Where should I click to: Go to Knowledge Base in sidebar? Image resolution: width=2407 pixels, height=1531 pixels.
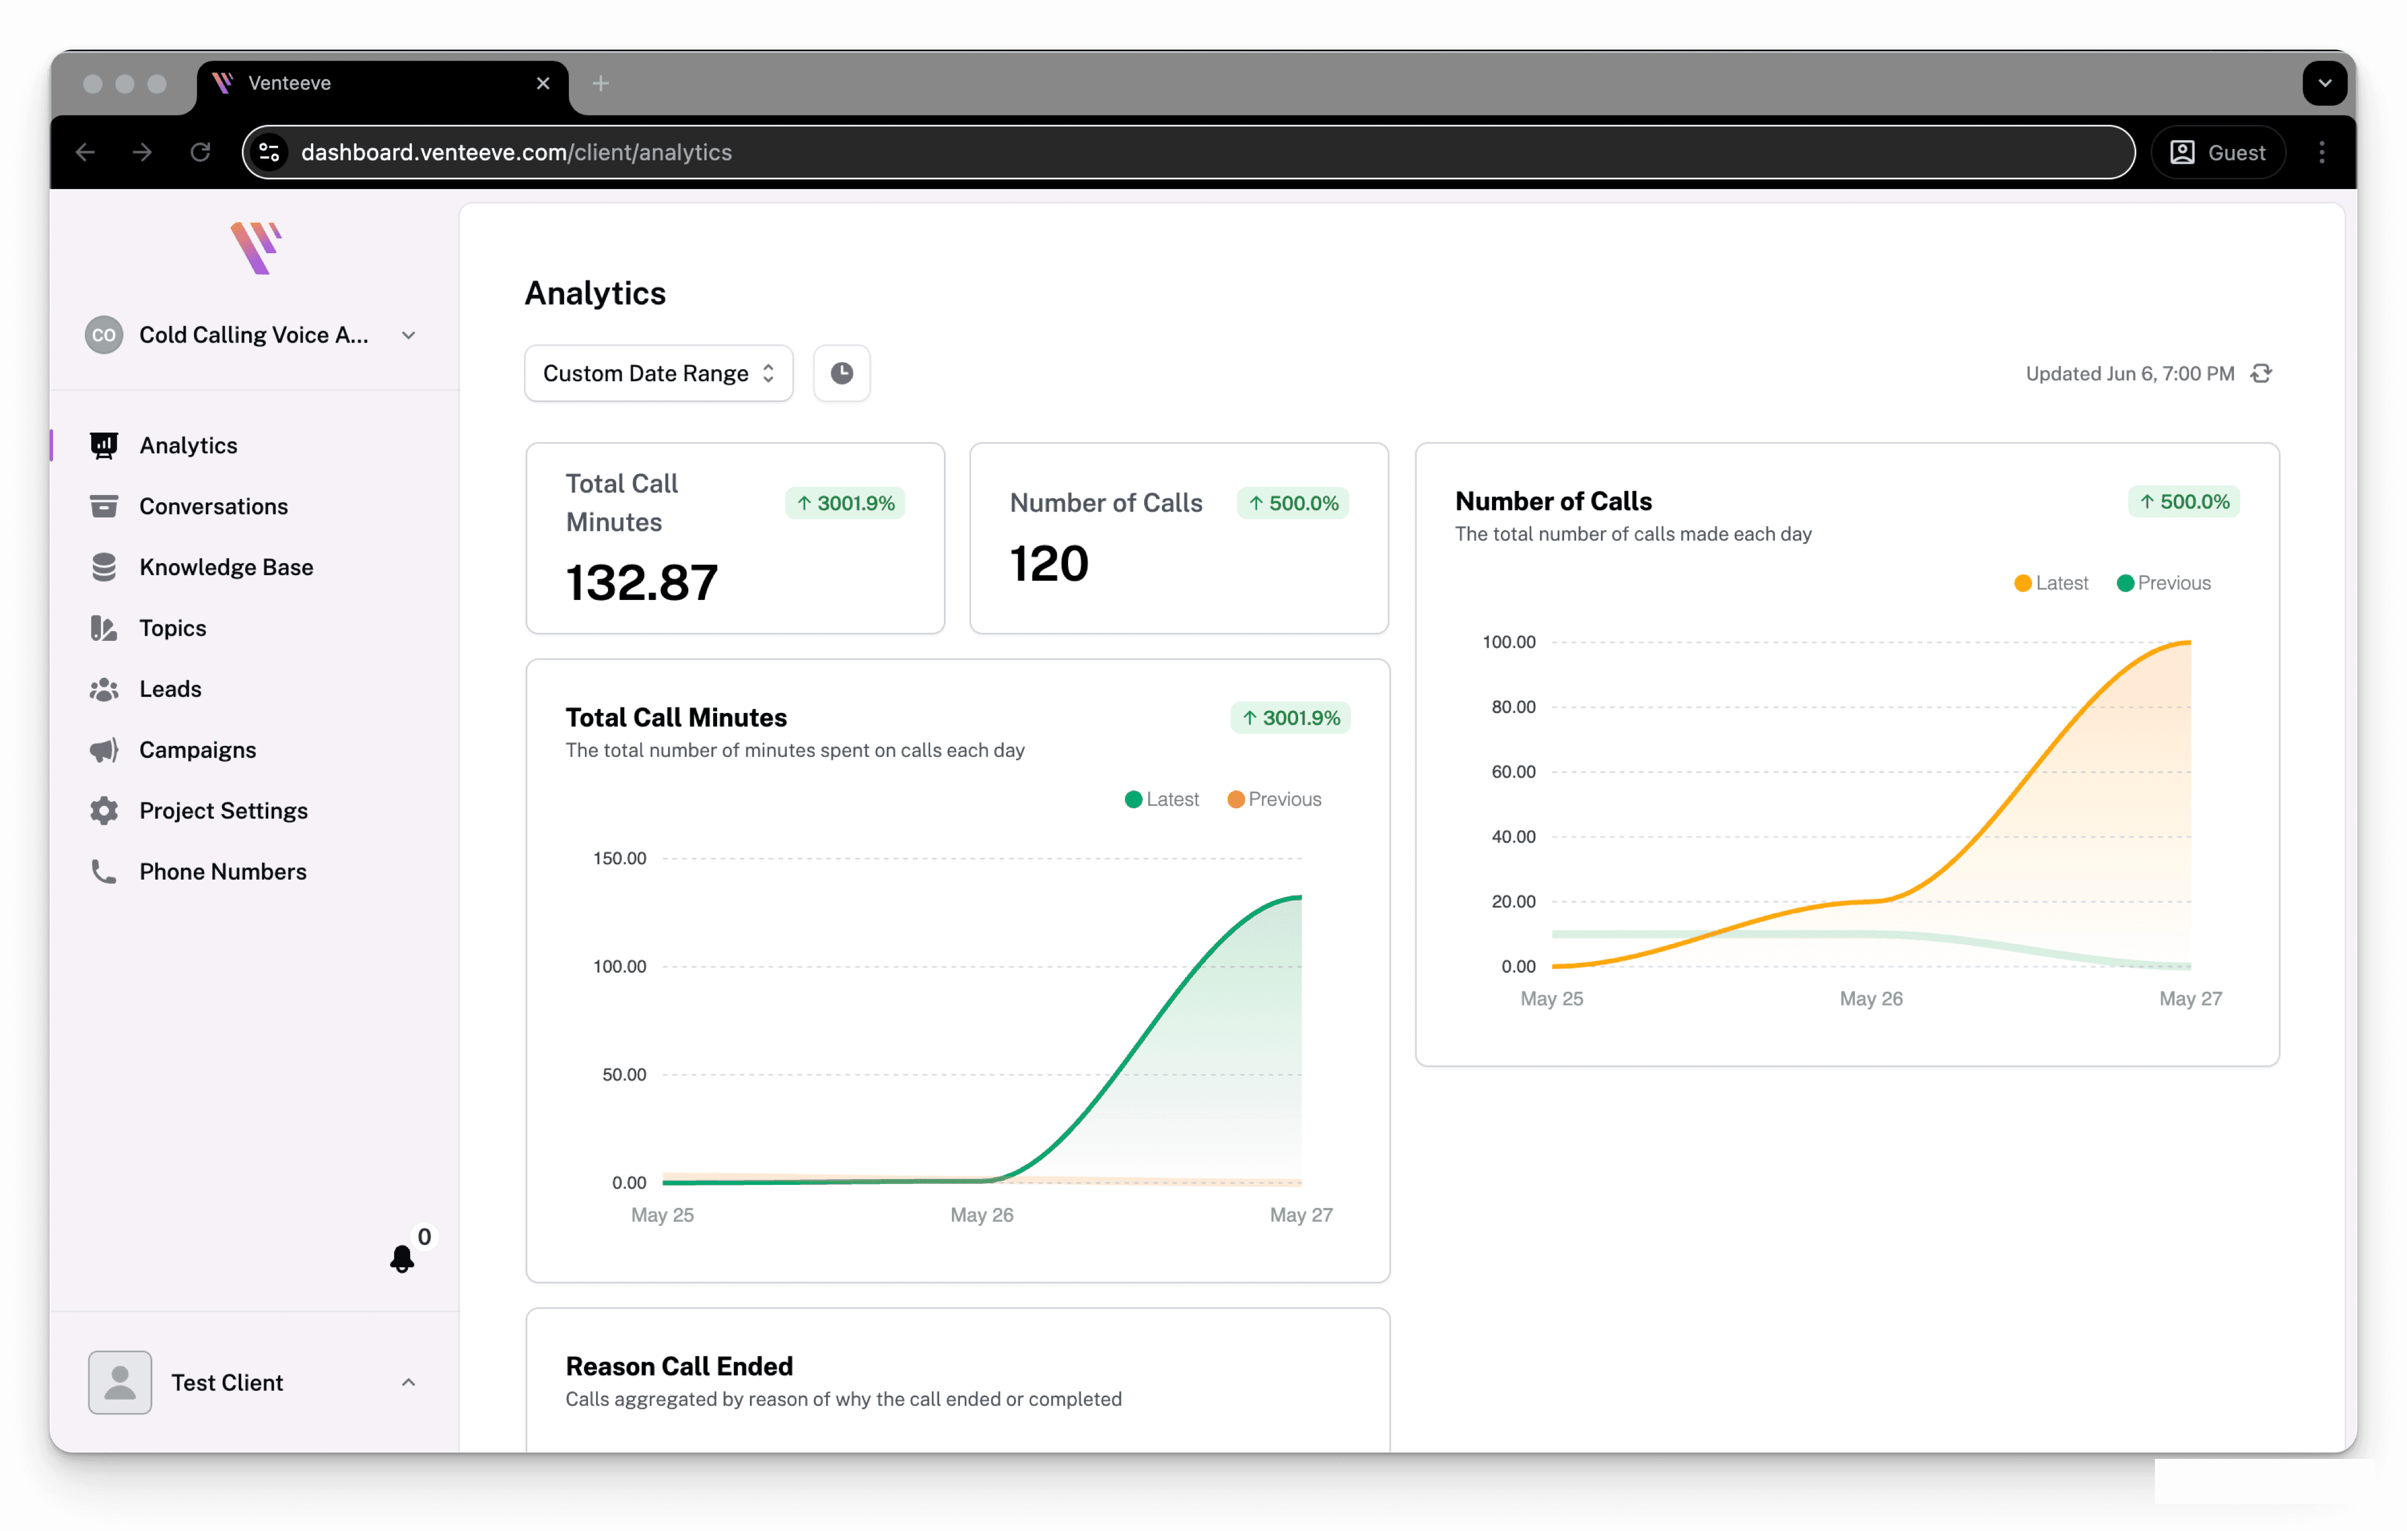[226, 568]
